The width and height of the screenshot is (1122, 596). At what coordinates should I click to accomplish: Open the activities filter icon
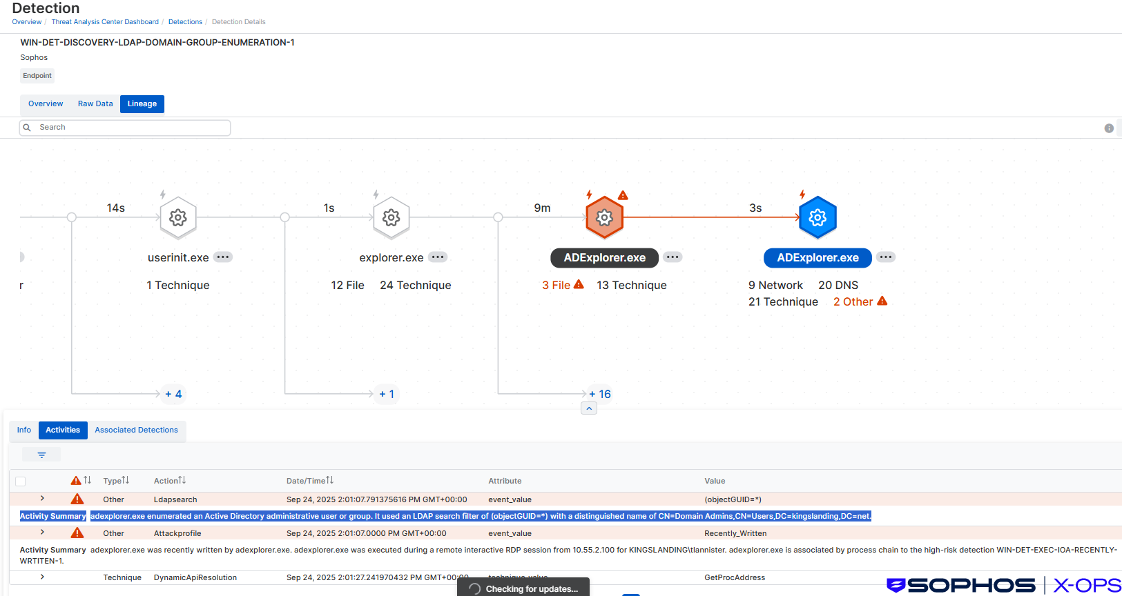(41, 455)
